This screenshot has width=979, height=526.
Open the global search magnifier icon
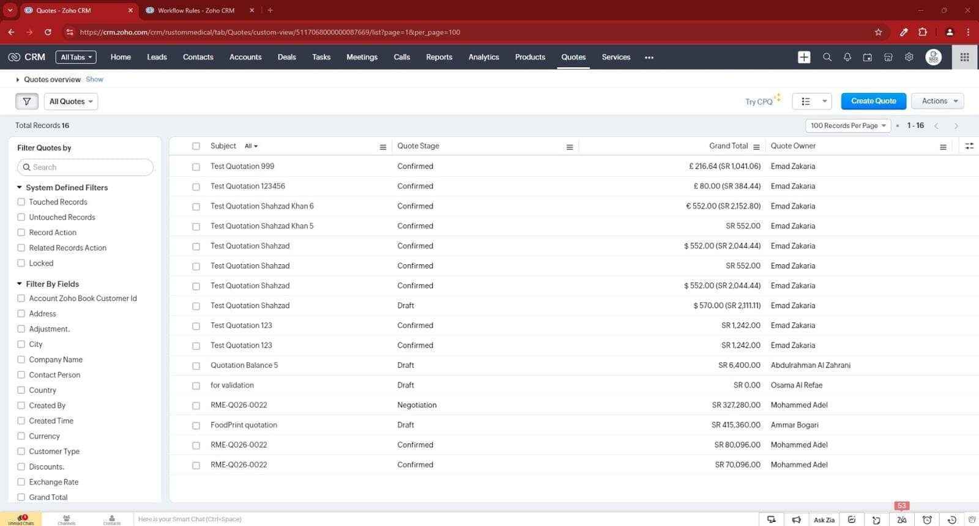click(827, 57)
